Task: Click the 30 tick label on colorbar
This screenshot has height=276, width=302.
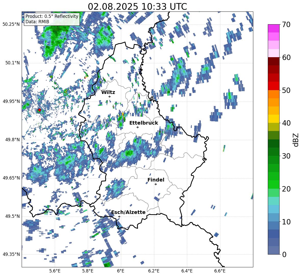Action: click(286, 156)
